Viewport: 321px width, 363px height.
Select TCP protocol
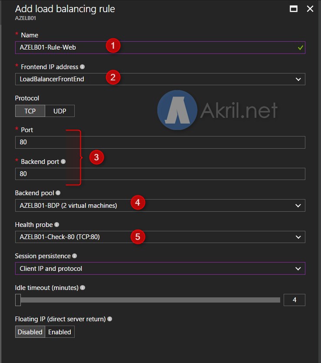click(30, 111)
